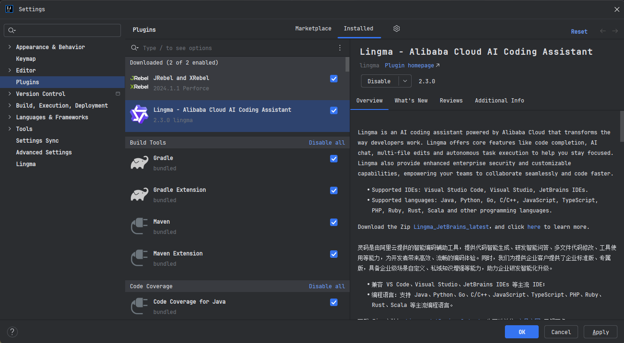
Task: Click the Cancel button
Action: (x=561, y=332)
